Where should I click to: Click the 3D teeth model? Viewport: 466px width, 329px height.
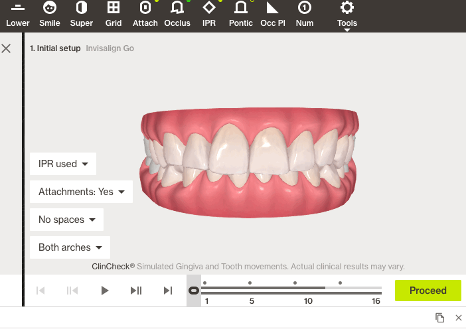click(249, 163)
